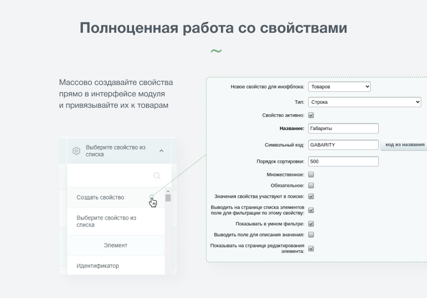Click the gear icon in dropdown header

[x=76, y=151]
